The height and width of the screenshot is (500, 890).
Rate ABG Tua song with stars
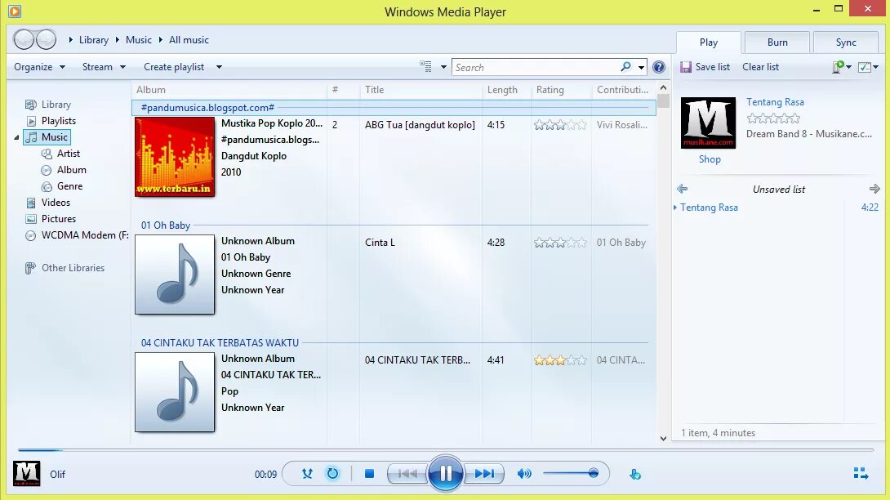tap(560, 125)
